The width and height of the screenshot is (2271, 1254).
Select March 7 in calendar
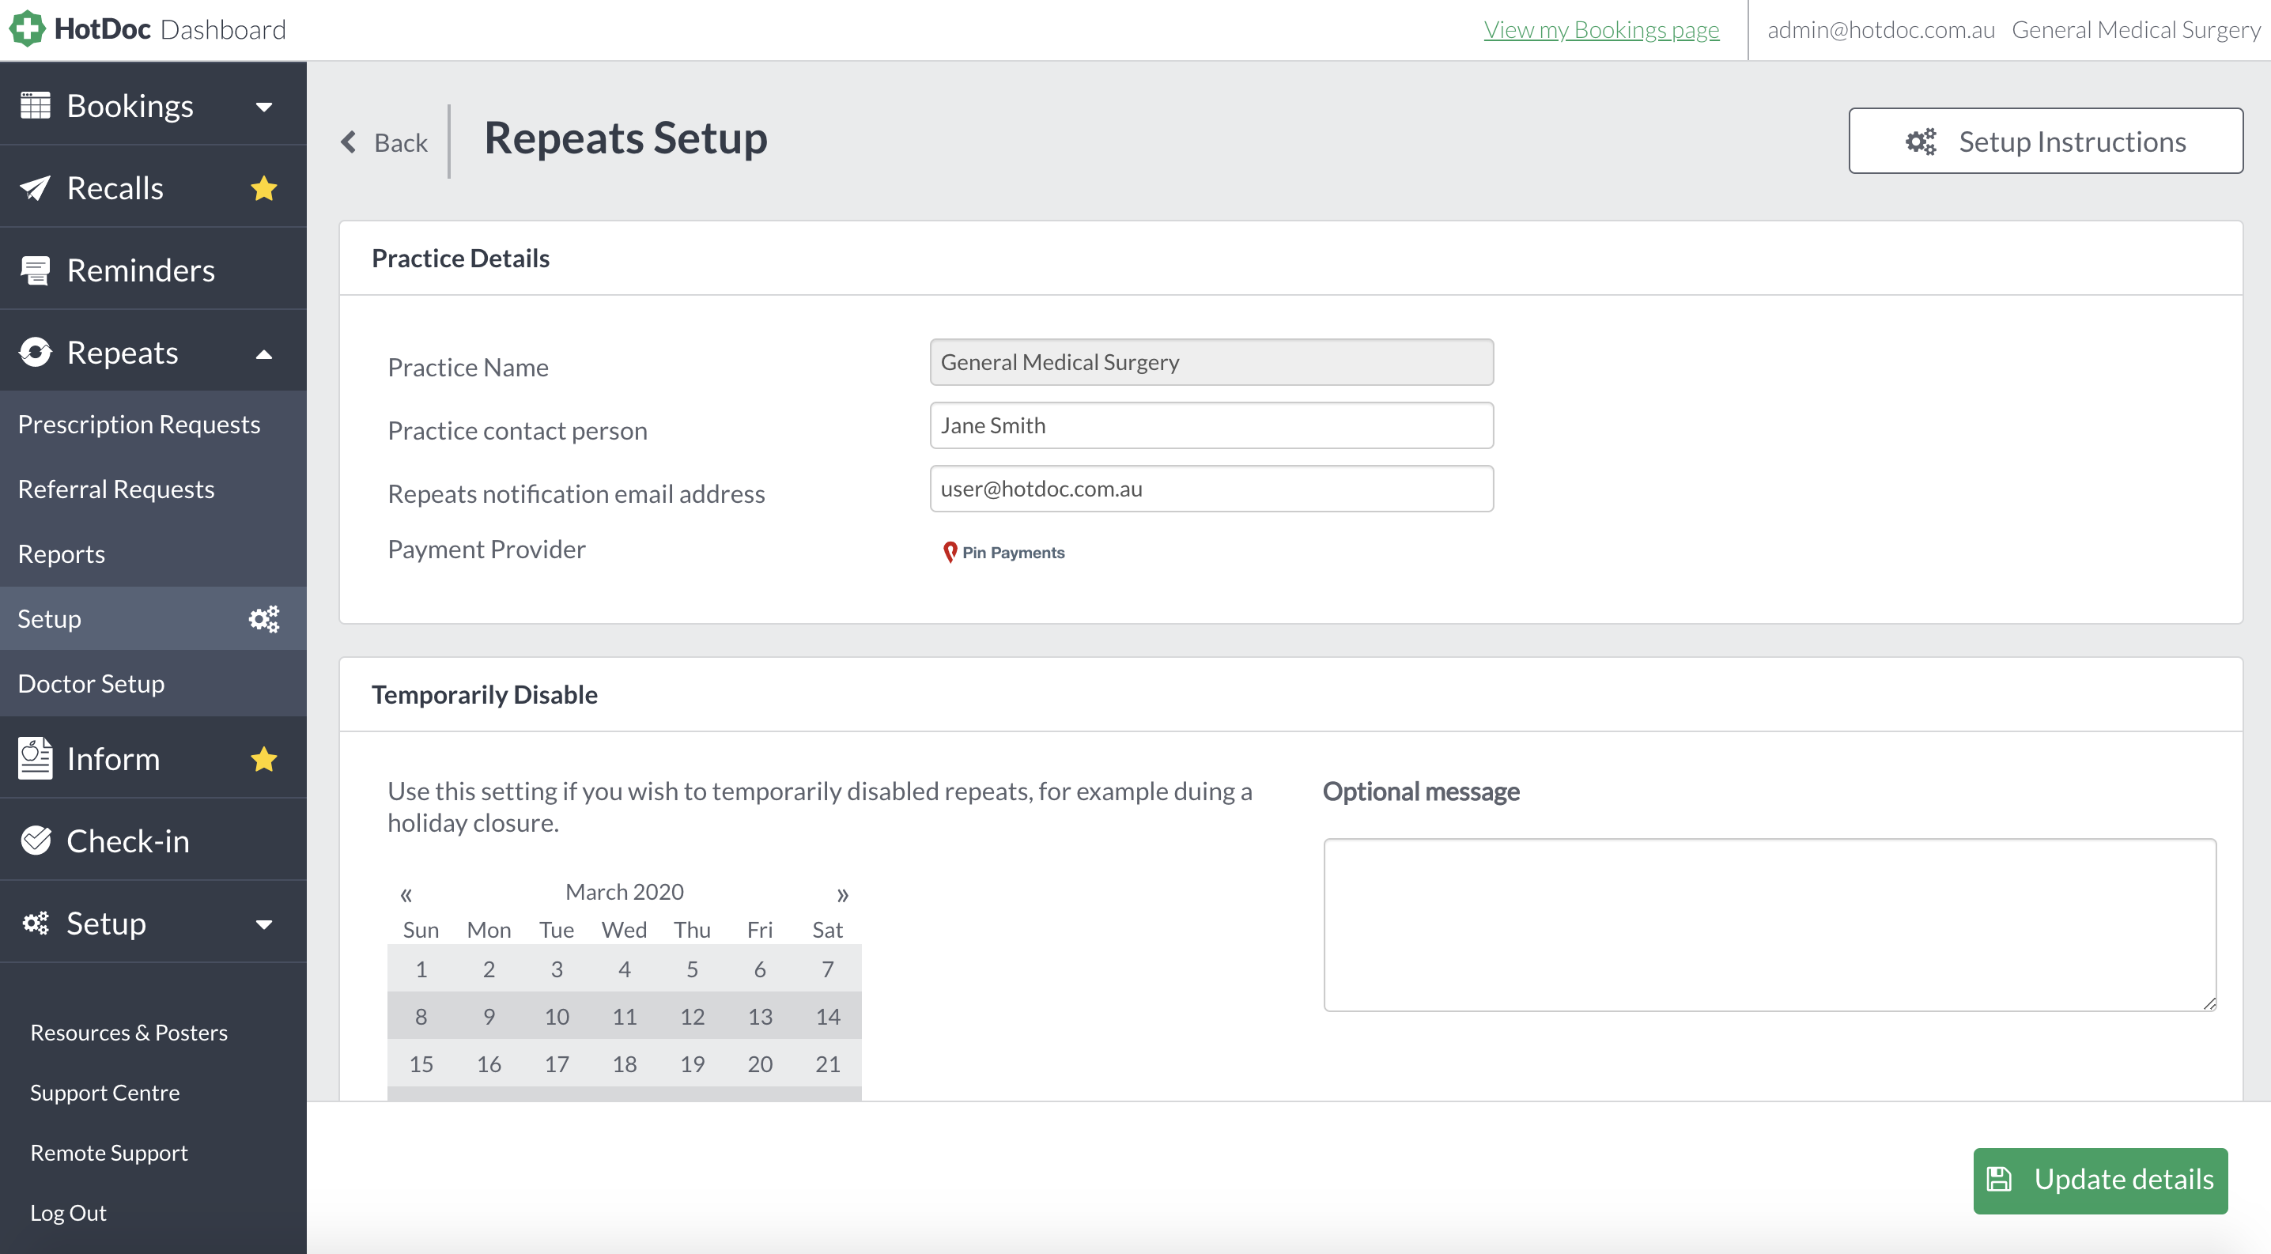click(x=828, y=969)
